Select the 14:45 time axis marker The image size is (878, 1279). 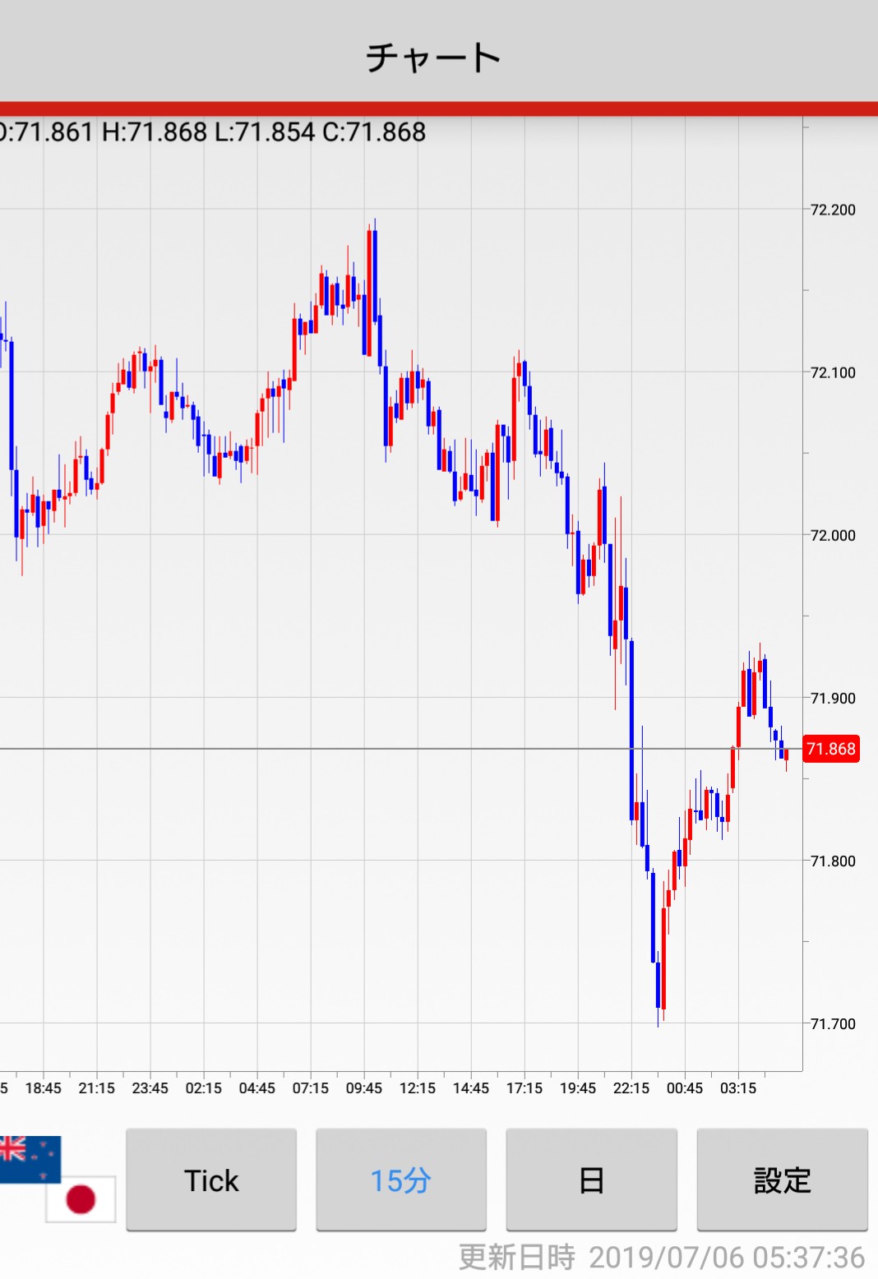(x=470, y=1088)
